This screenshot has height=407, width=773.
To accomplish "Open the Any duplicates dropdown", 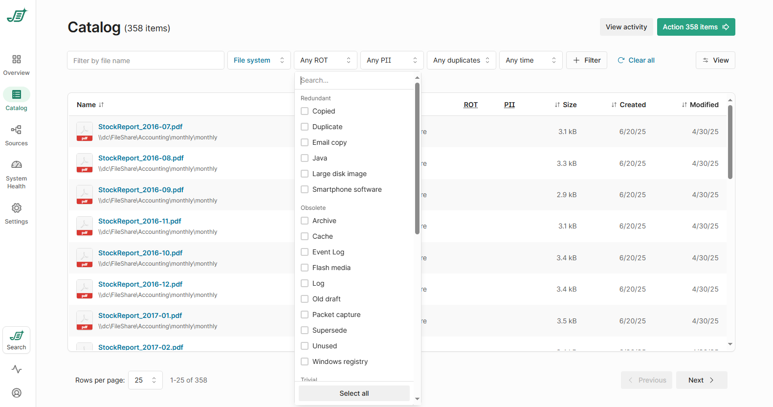I will [x=461, y=60].
